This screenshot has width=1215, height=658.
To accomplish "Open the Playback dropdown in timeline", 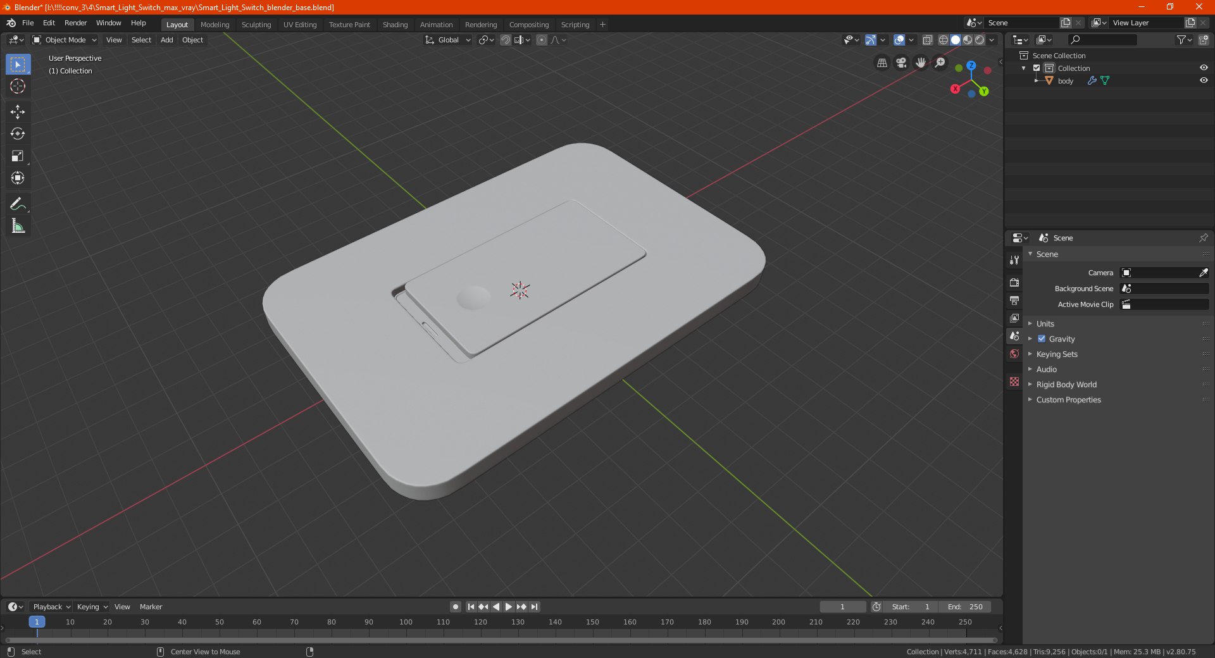I will pos(51,607).
